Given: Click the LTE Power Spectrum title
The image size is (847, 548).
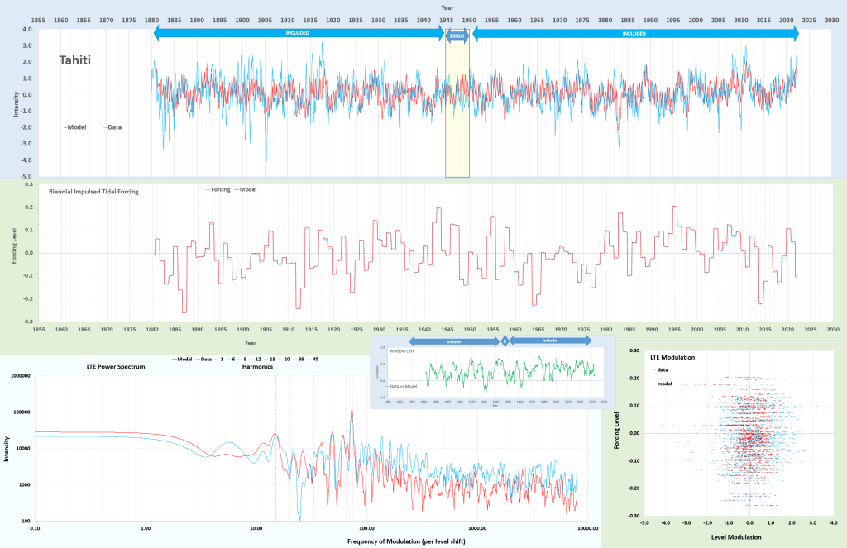Looking at the screenshot, I should click(115, 366).
